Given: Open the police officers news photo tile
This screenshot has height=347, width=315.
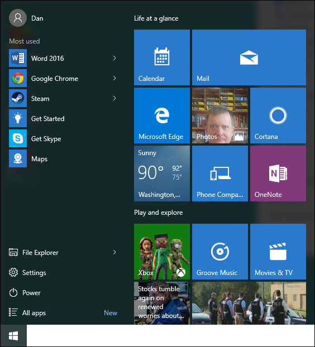Looking at the screenshot, I should pos(249,303).
